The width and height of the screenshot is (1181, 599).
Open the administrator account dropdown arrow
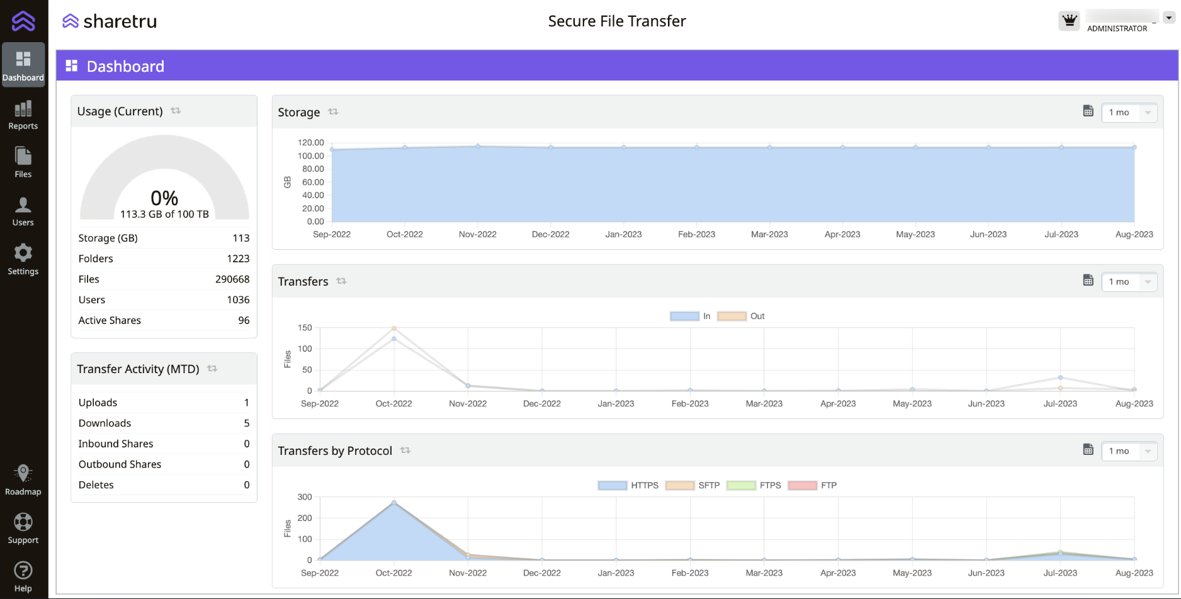(1169, 18)
